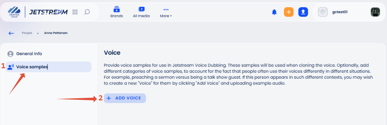Click the Adventist Cloud logo
This screenshot has height=125, width=387.
pos(14,12)
